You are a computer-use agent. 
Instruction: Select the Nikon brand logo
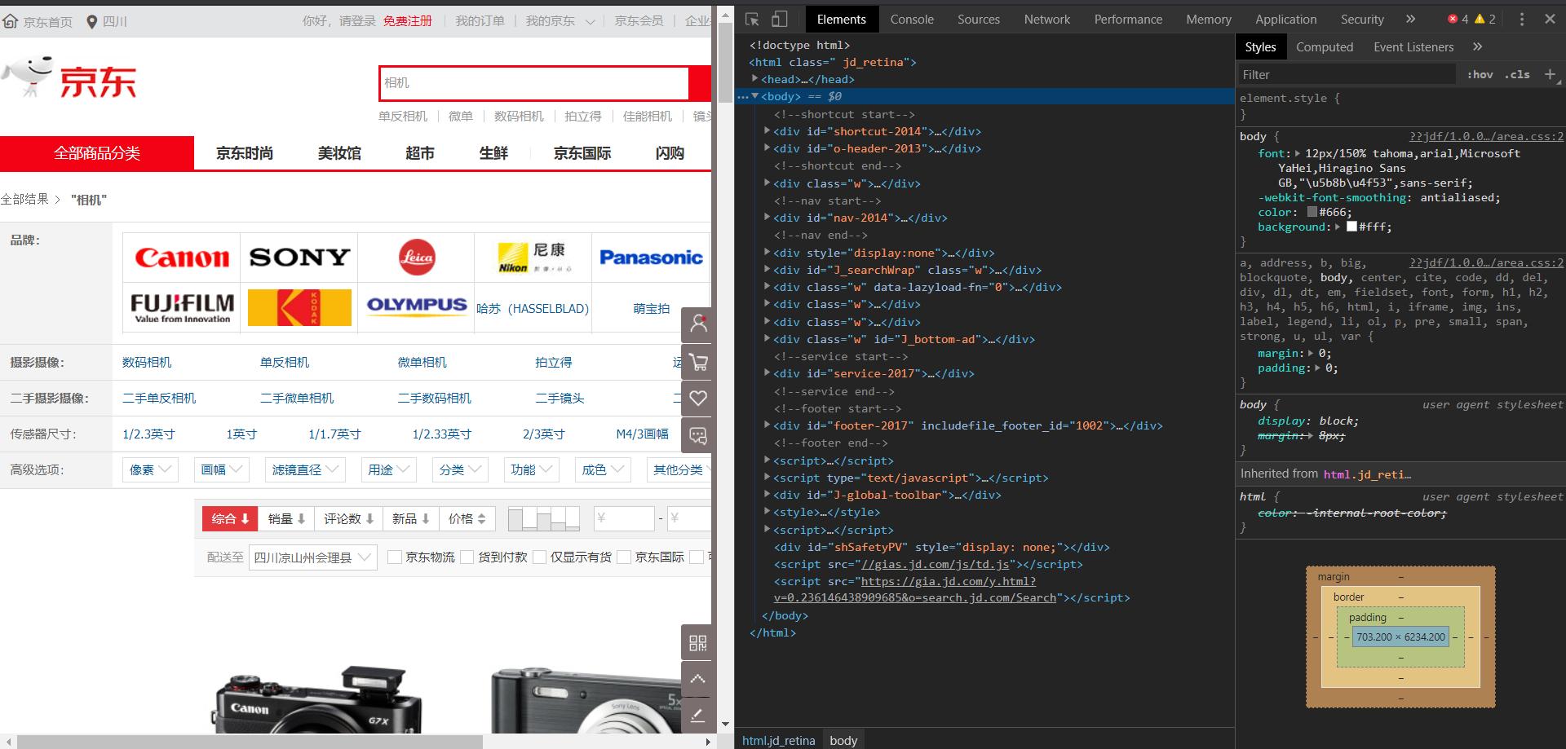pos(533,258)
